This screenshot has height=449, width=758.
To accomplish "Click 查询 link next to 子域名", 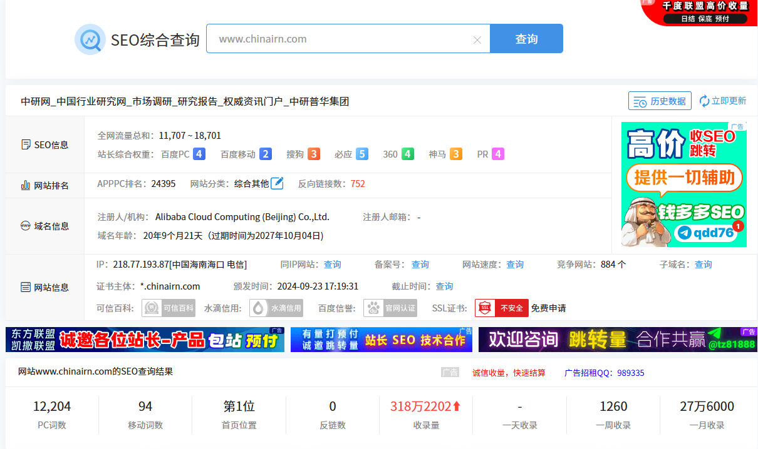I will point(703,265).
